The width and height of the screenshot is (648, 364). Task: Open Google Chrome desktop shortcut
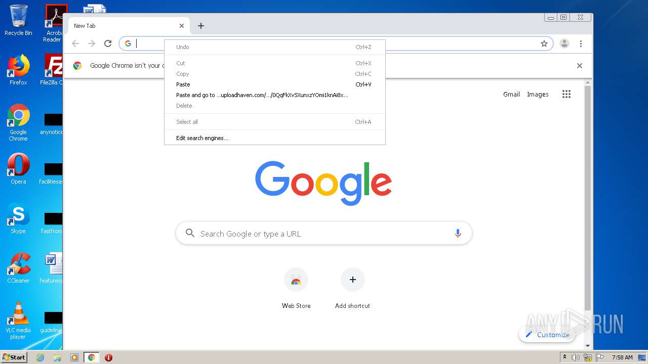(18, 123)
